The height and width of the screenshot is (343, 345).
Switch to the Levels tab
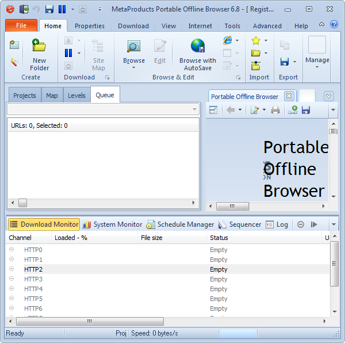click(x=76, y=96)
